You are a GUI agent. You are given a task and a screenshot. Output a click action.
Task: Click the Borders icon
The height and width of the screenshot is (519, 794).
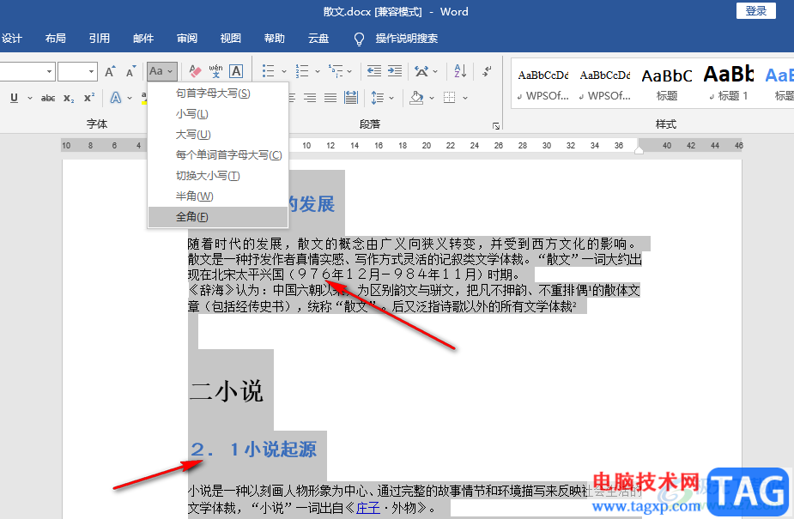point(449,98)
